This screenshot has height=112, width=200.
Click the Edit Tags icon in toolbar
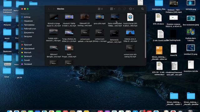click(125, 9)
